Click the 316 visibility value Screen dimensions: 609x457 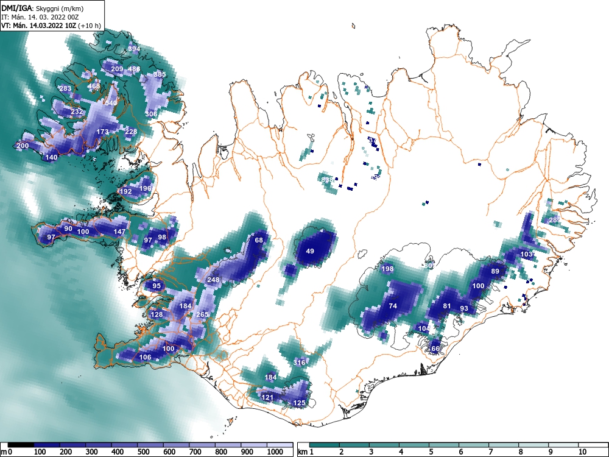pos(299,363)
